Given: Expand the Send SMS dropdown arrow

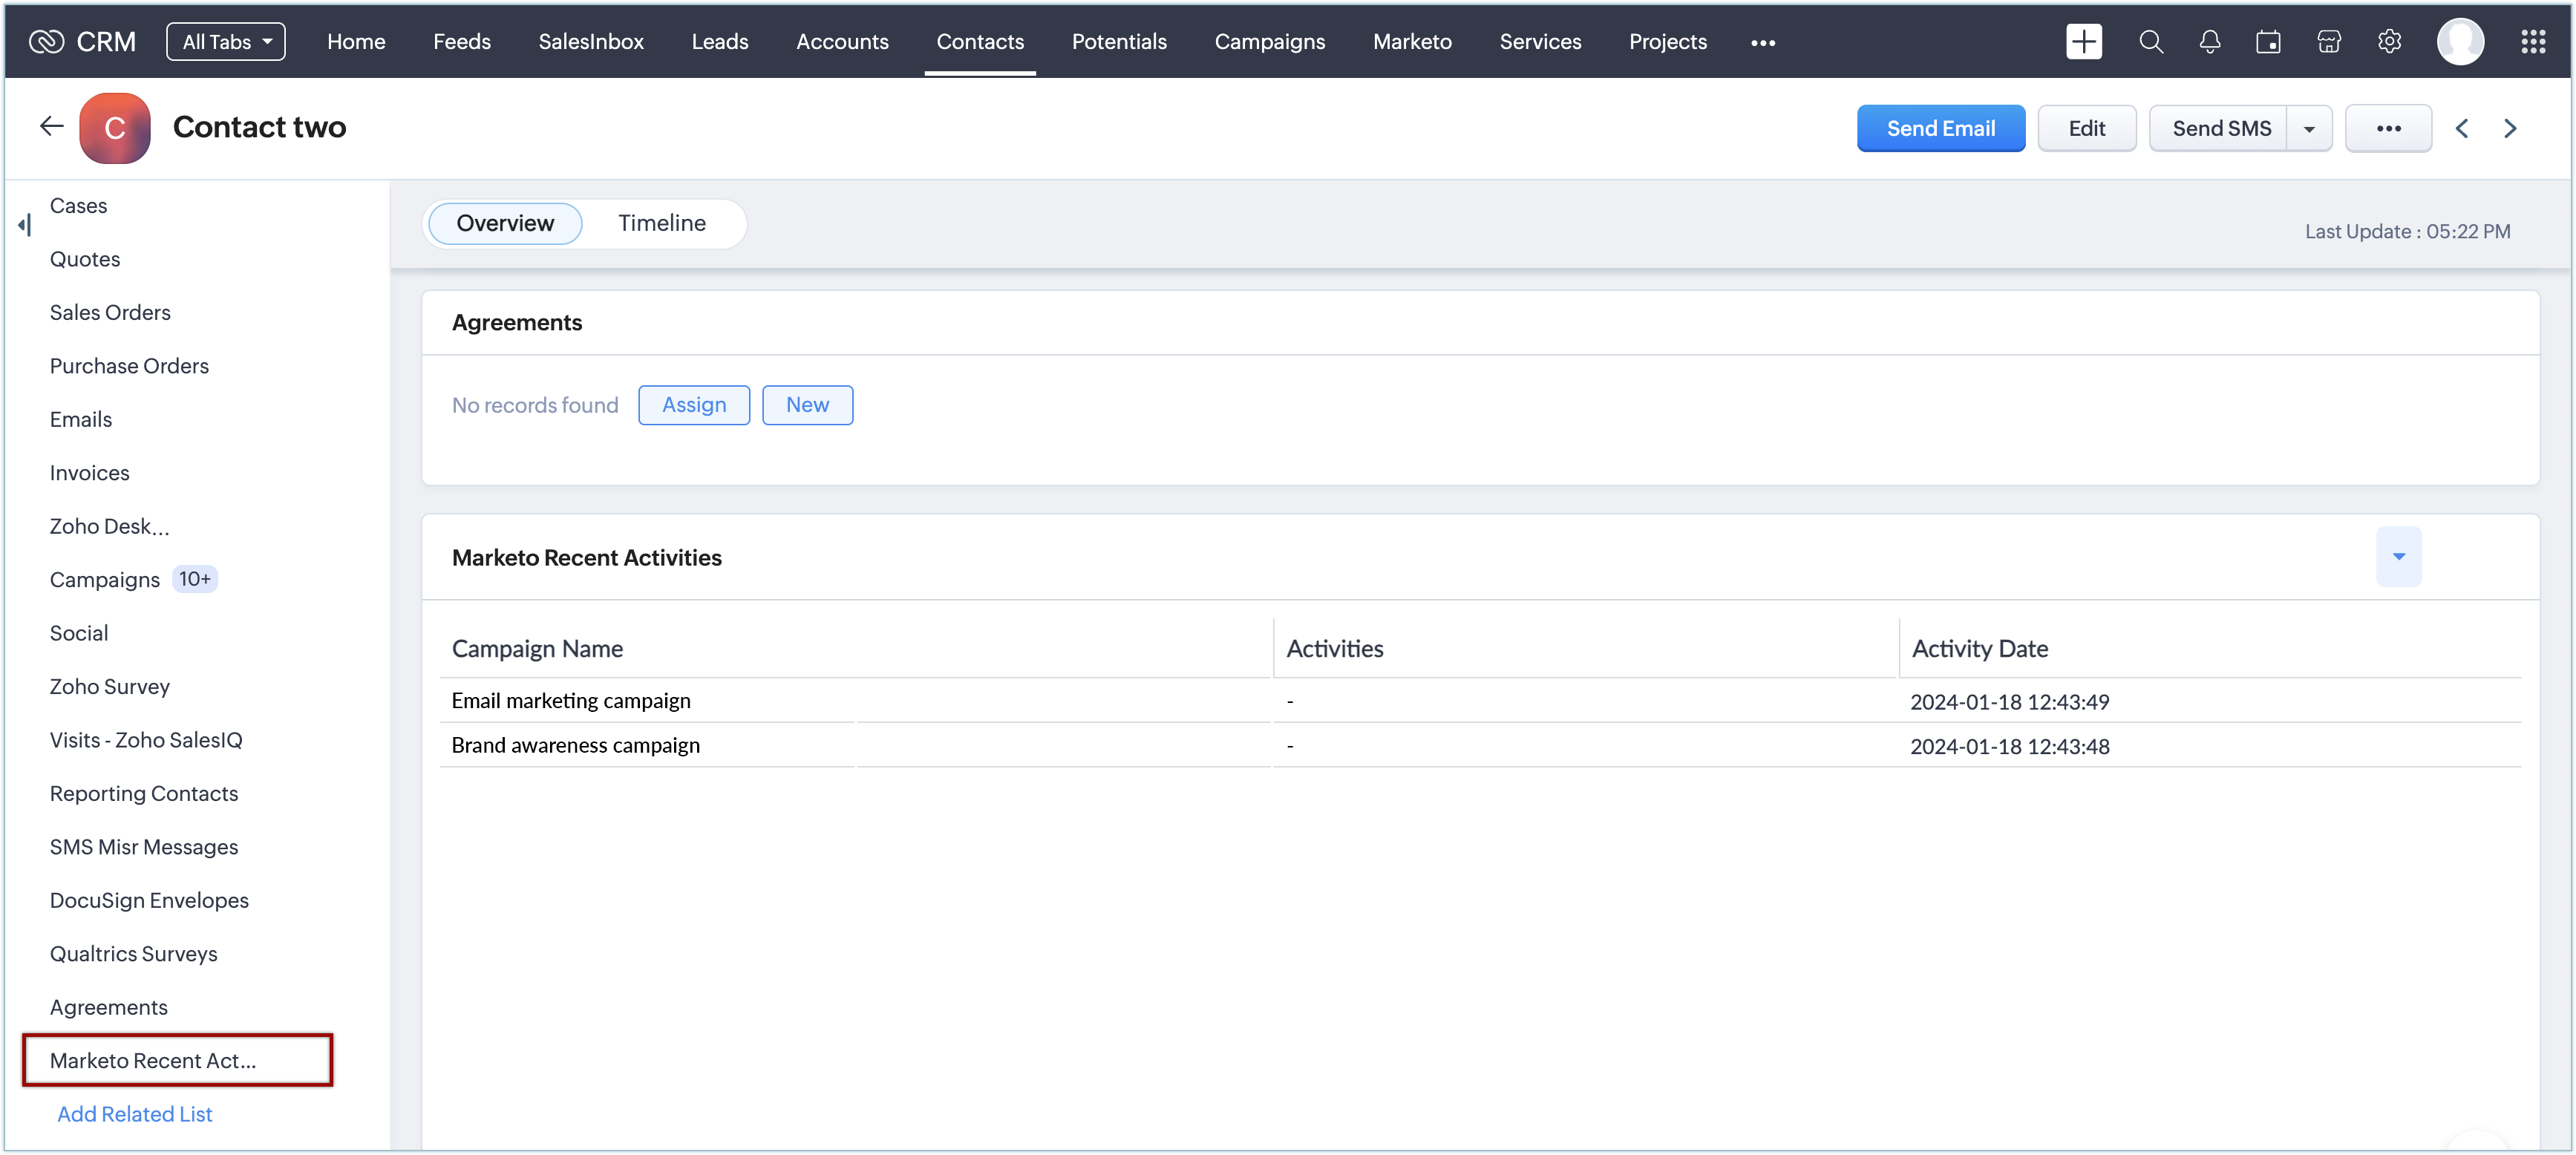Looking at the screenshot, I should pos(2309,129).
